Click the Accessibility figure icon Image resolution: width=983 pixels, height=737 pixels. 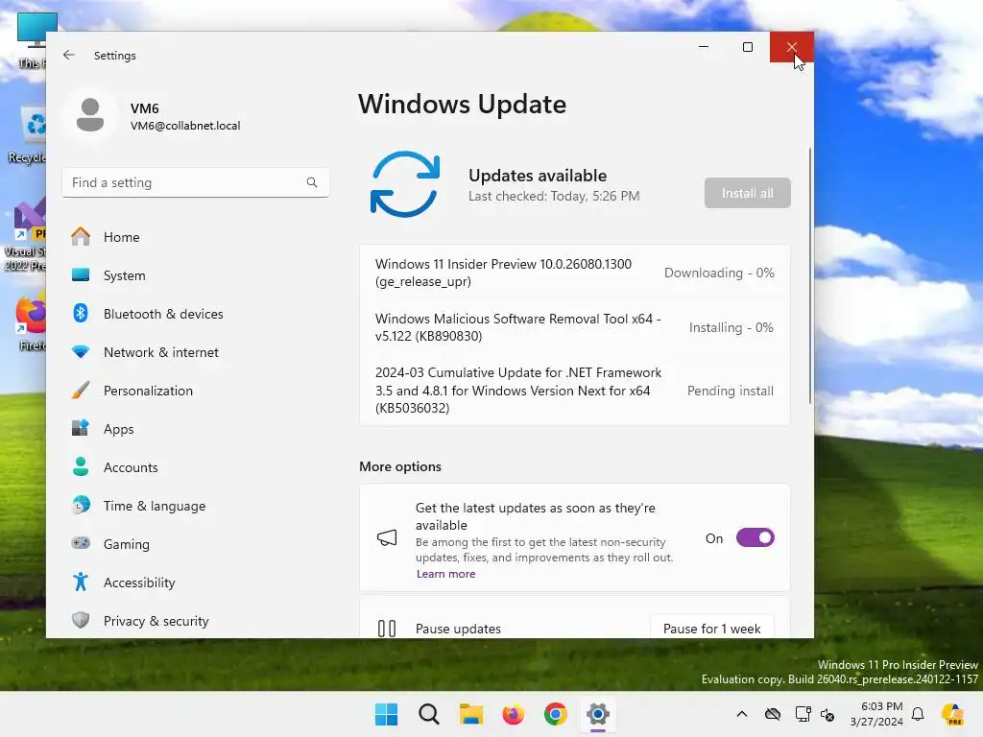[81, 582]
